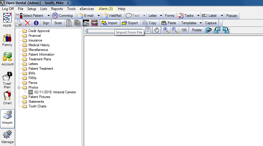
Task: Click the Copy button
Action: 150,23
